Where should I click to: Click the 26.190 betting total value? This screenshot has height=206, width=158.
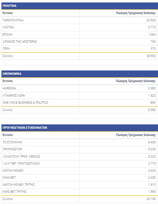[151, 199]
